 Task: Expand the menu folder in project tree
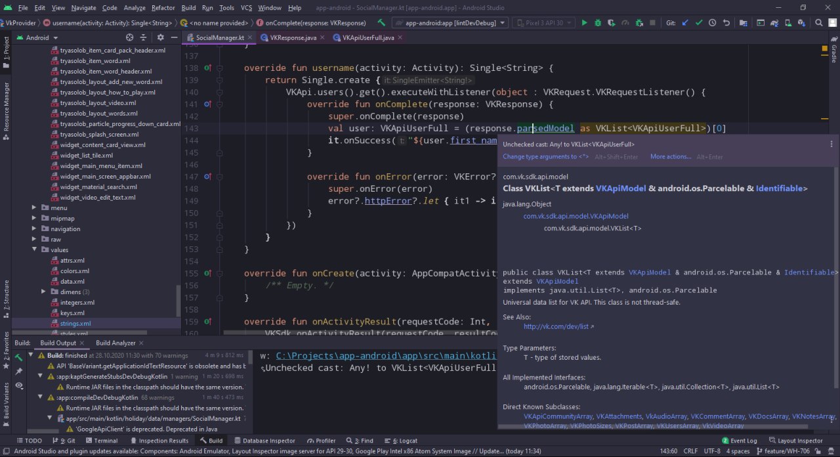coord(34,207)
